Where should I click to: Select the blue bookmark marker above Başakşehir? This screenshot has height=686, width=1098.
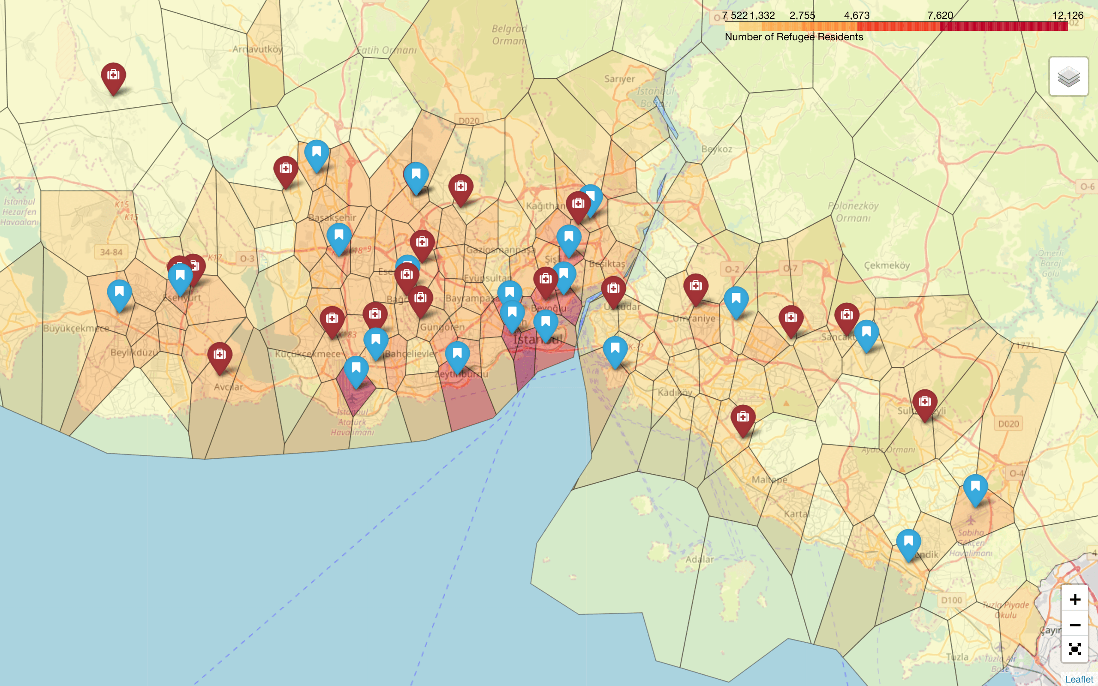point(316,153)
